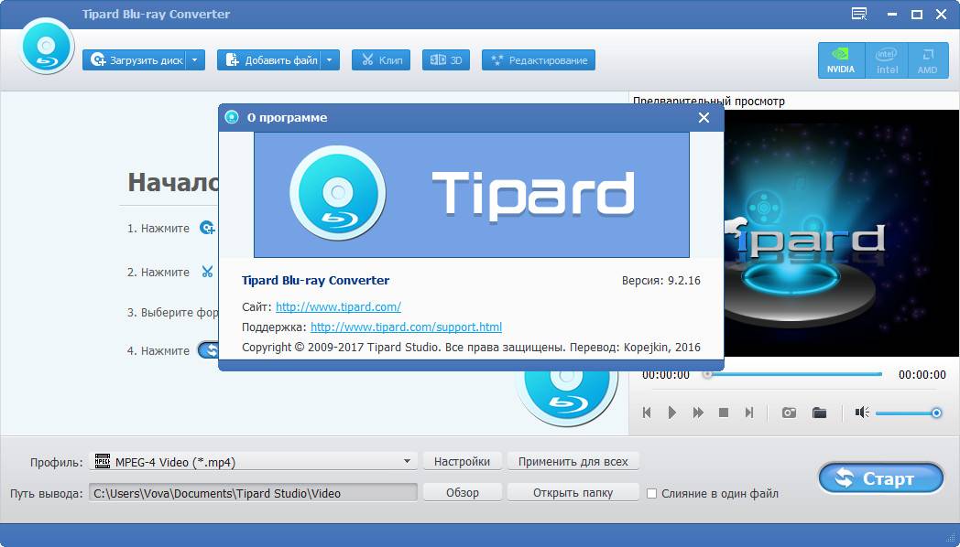Click the Обзор button
The width and height of the screenshot is (960, 547).
click(463, 493)
